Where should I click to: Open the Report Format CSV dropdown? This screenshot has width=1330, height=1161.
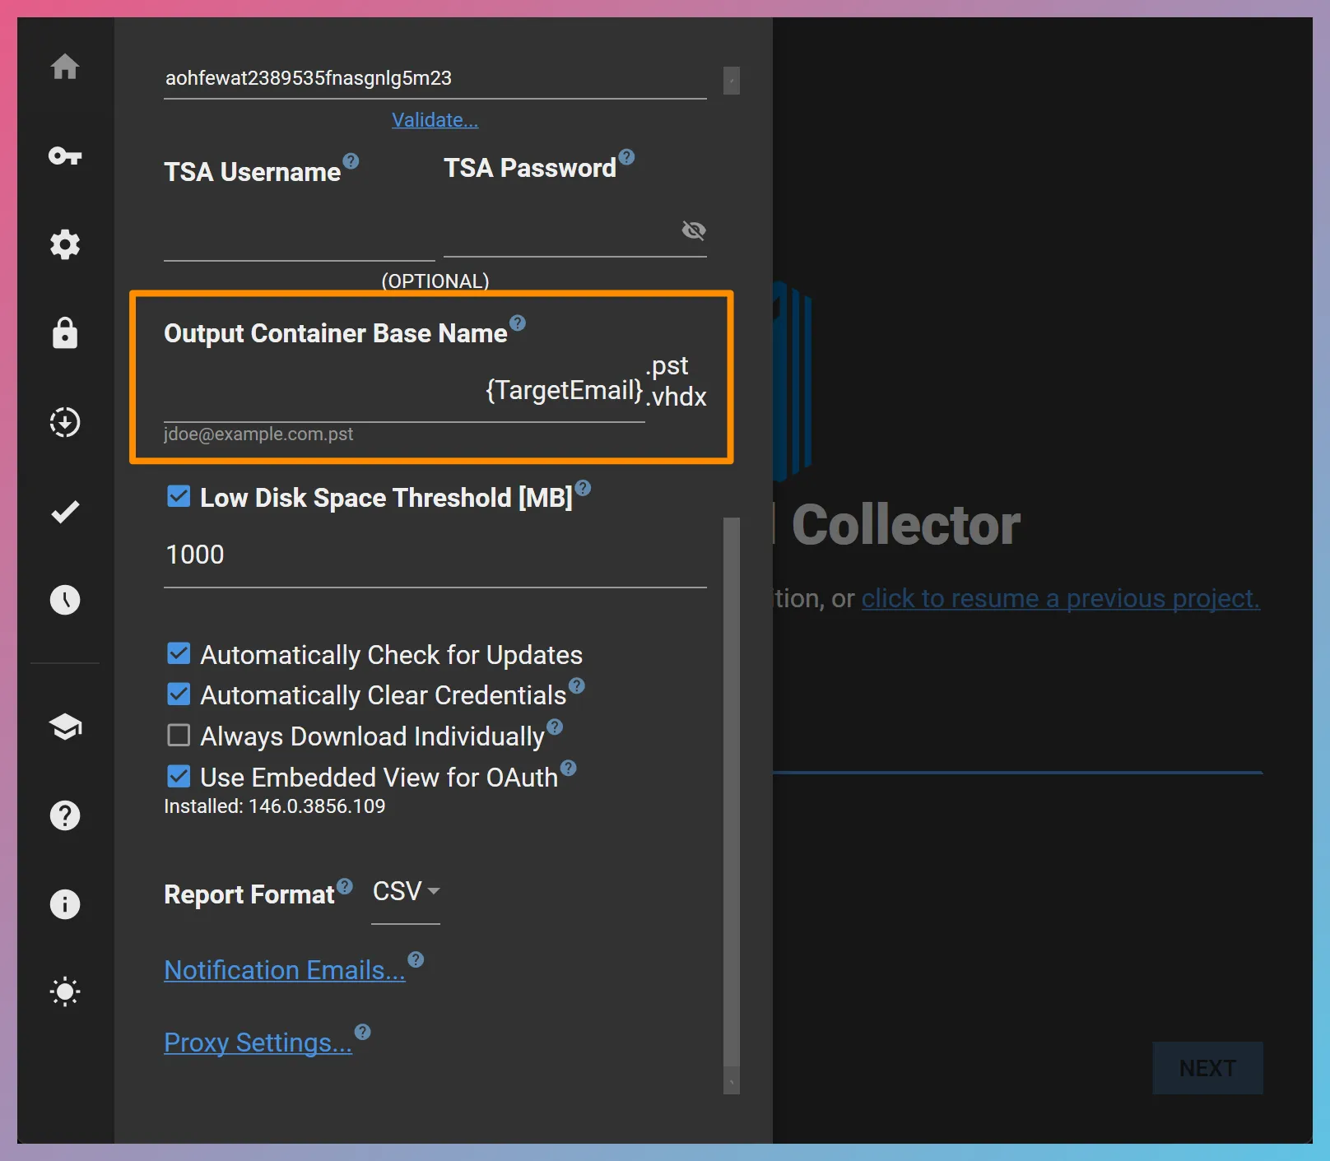[406, 892]
